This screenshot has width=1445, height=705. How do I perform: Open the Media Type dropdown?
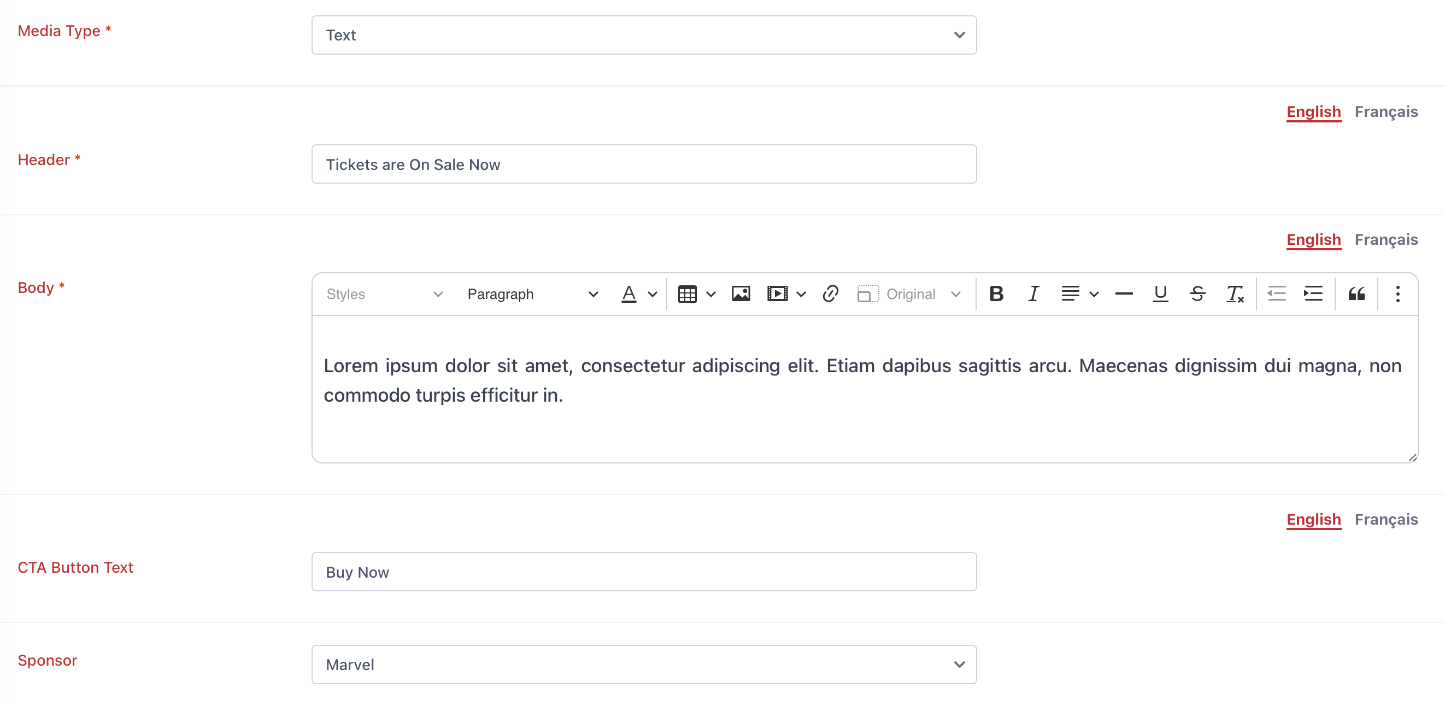tap(644, 35)
